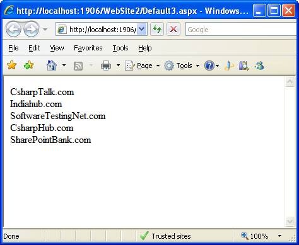The image size is (299, 245).
Task: Expand the 100% zoom level dropdown
Action: [x=279, y=236]
